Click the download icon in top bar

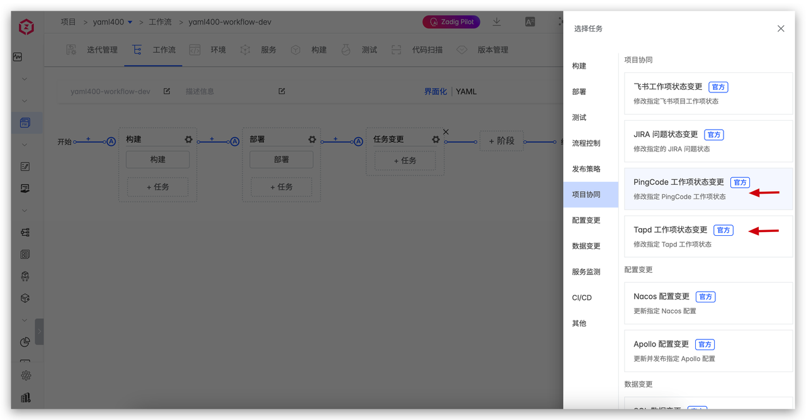pos(497,22)
